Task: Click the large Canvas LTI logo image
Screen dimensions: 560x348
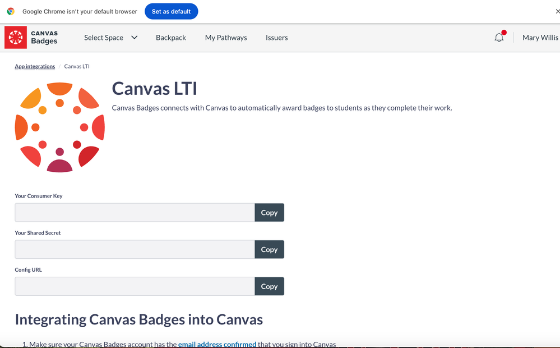Action: 60,127
